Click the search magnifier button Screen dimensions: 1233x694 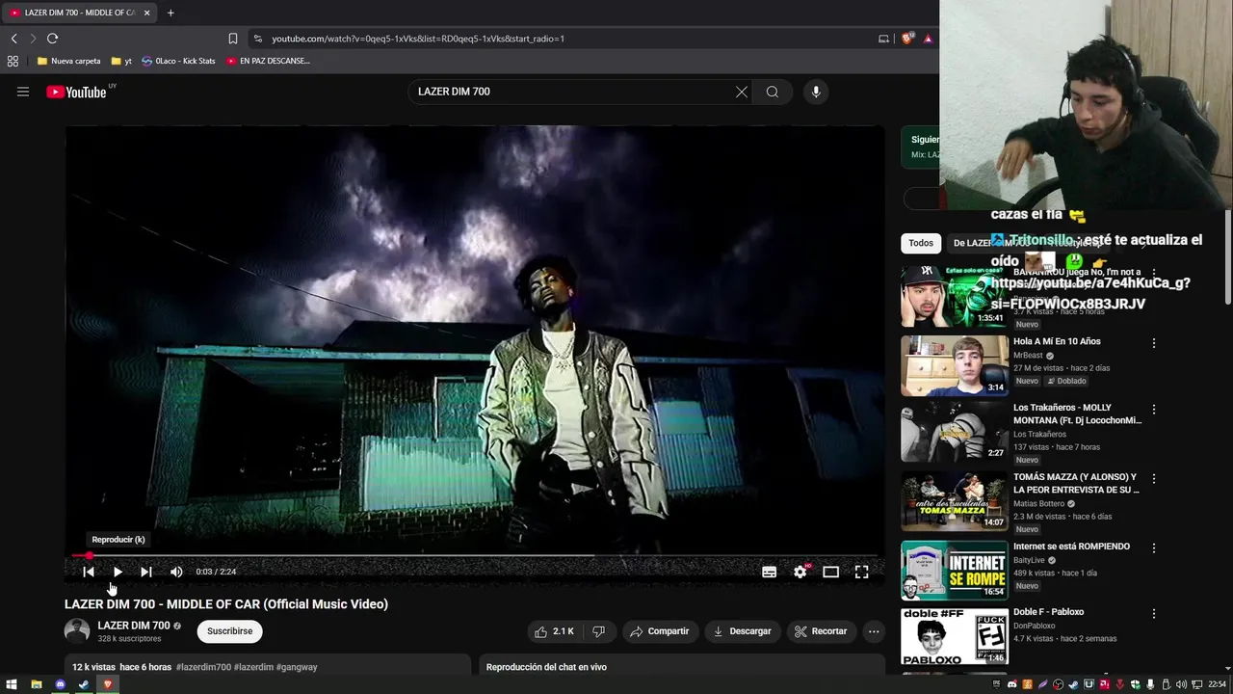click(773, 92)
